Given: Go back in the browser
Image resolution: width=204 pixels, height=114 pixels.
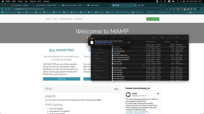Looking at the screenshot, I should pyautogui.click(x=2, y=9).
